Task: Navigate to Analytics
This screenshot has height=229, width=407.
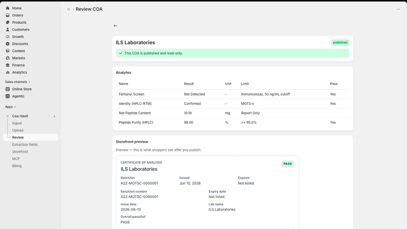Action: (19, 72)
